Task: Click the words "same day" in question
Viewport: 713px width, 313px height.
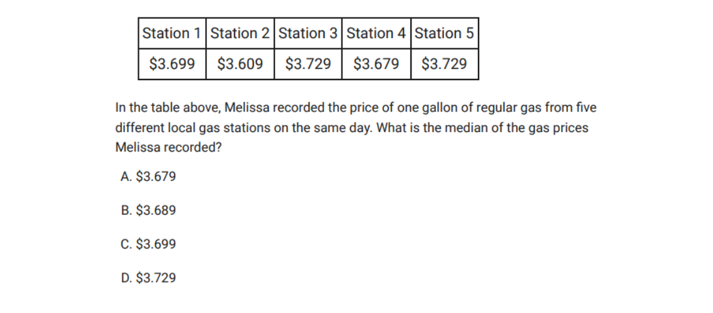Action: pyautogui.click(x=338, y=128)
